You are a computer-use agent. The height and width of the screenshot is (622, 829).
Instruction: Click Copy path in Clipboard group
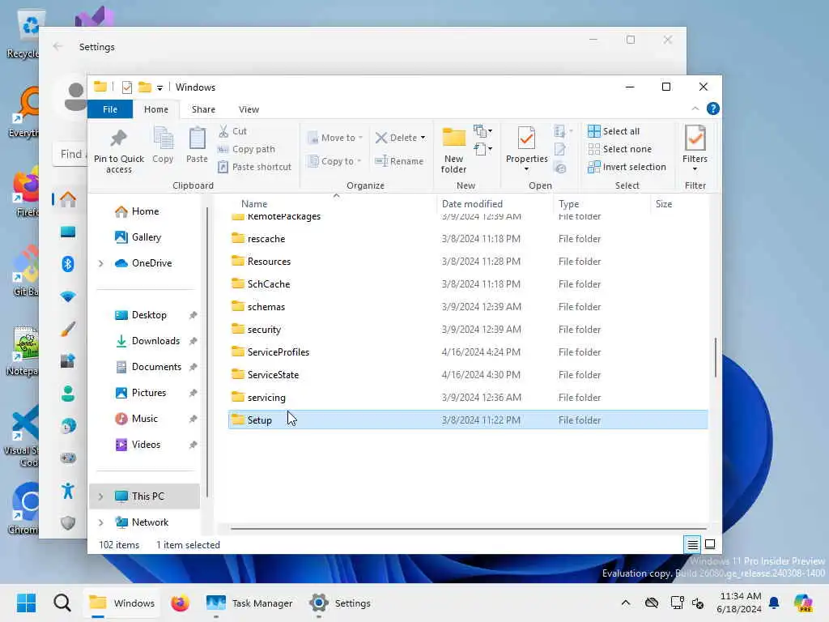247,149
